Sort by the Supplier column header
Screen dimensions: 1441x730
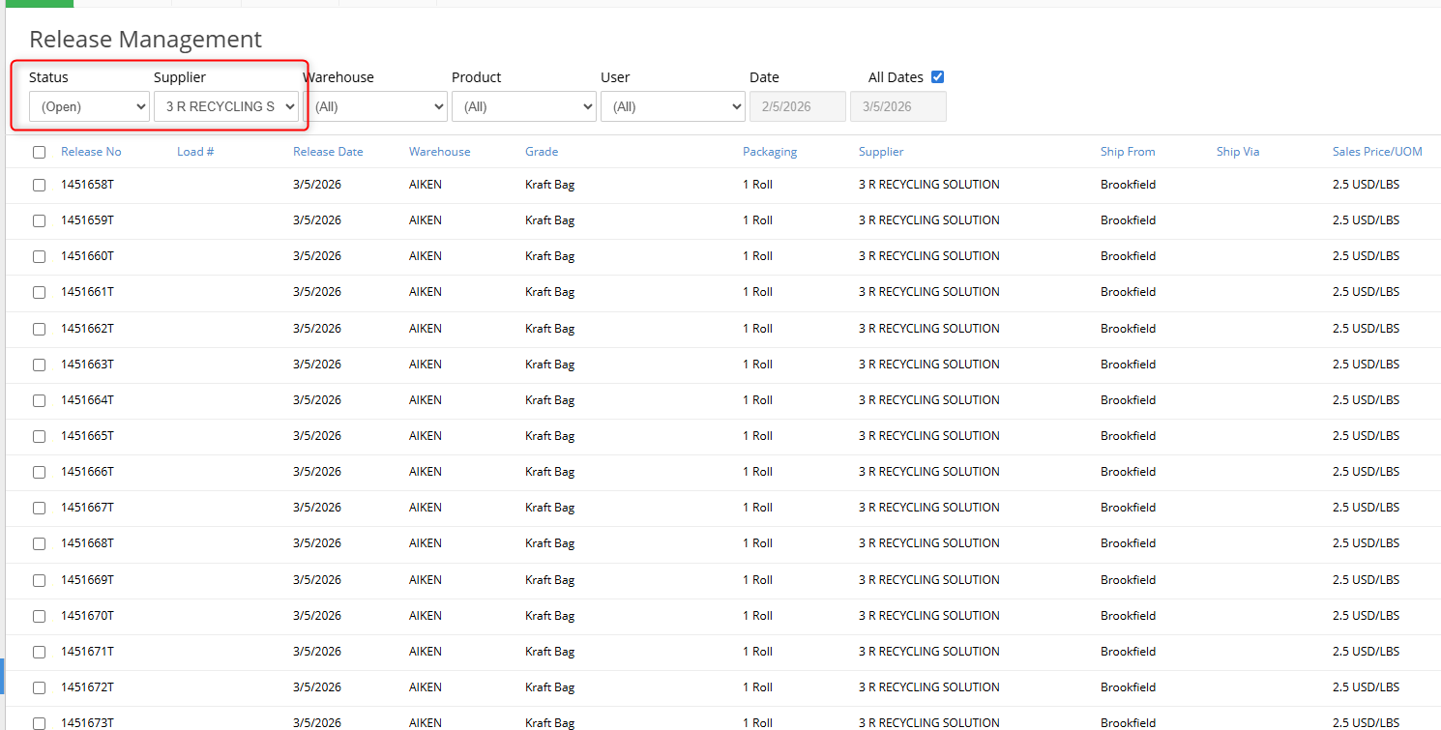point(881,152)
